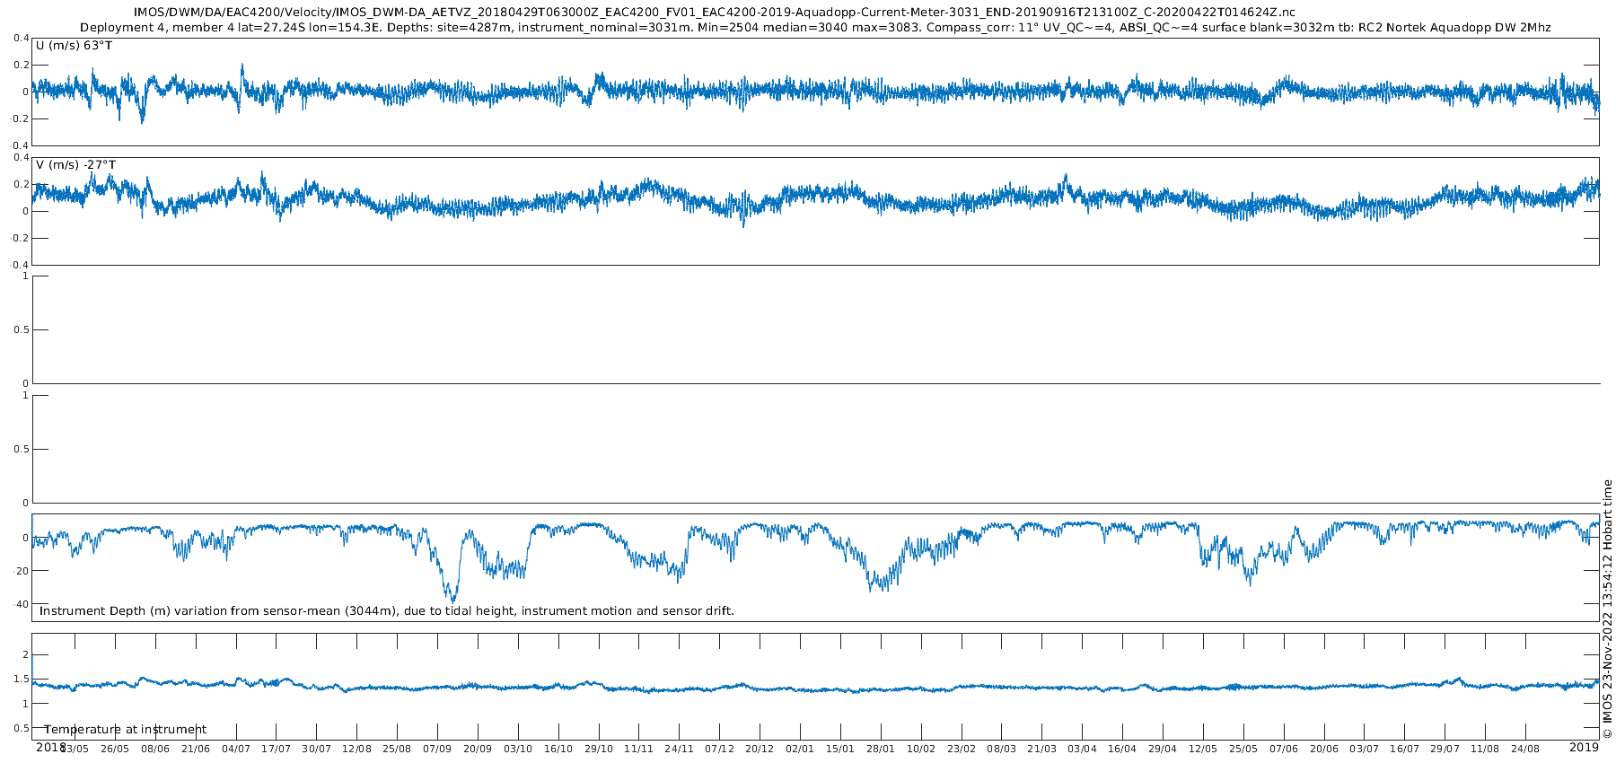Click the top '0.4' tick of the V velocity plot

22,158
